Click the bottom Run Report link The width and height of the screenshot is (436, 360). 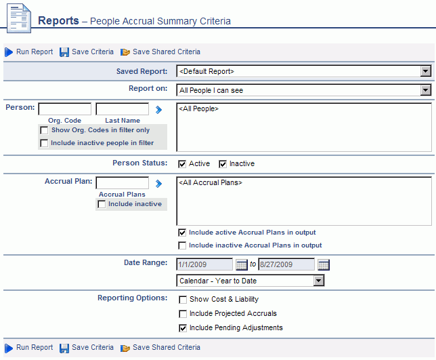35,348
